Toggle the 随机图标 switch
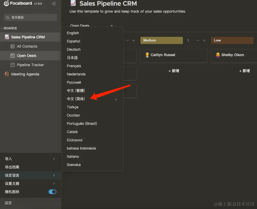The height and width of the screenshot is (209, 257). coord(52,192)
